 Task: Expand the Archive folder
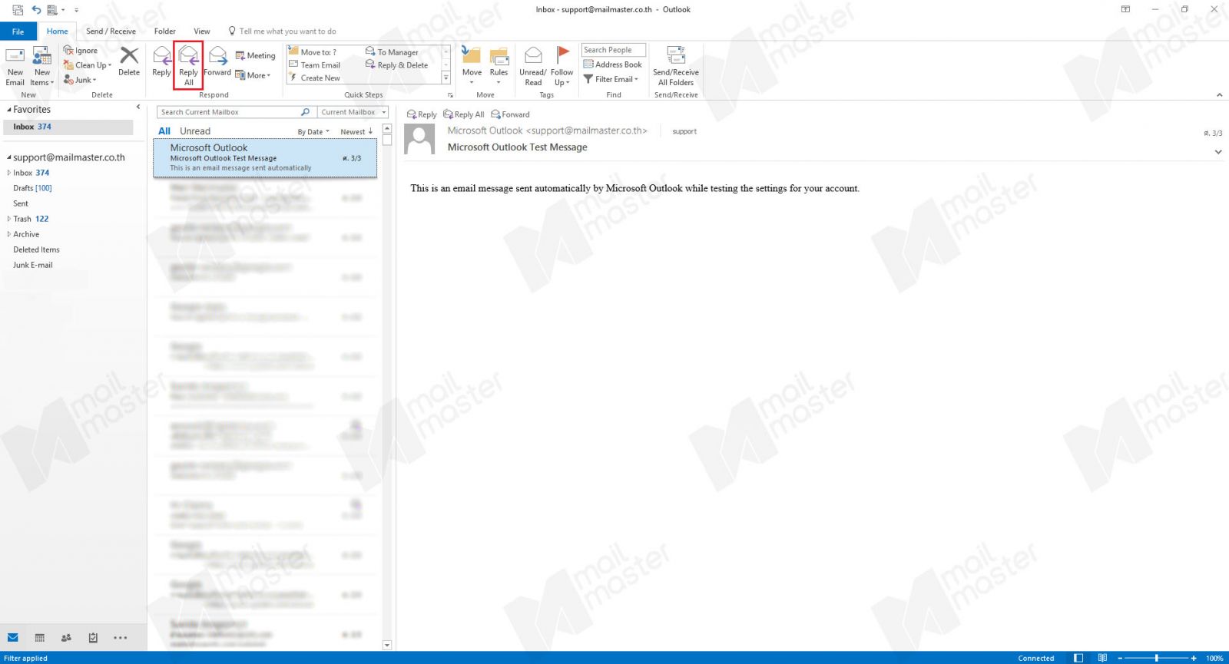point(9,234)
